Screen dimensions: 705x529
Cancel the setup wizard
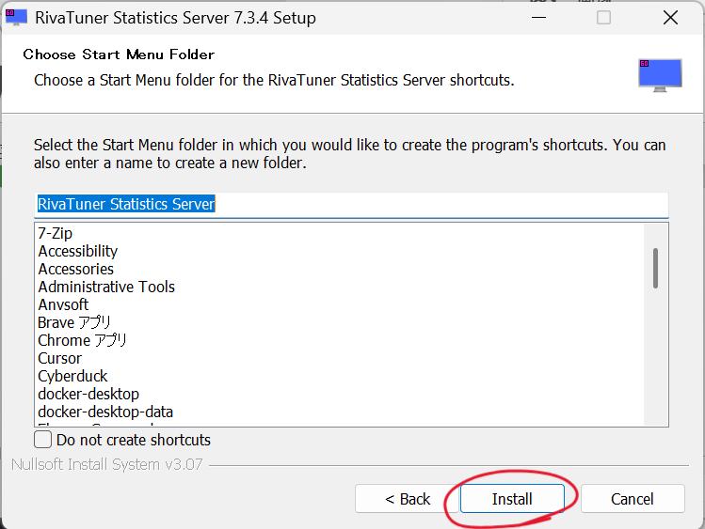click(632, 499)
